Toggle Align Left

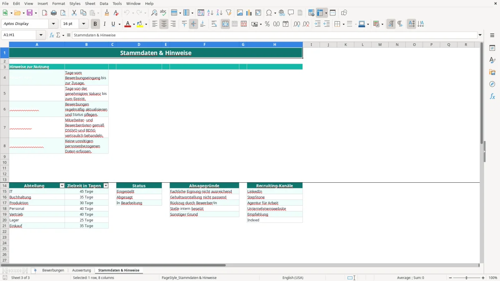coord(155,24)
